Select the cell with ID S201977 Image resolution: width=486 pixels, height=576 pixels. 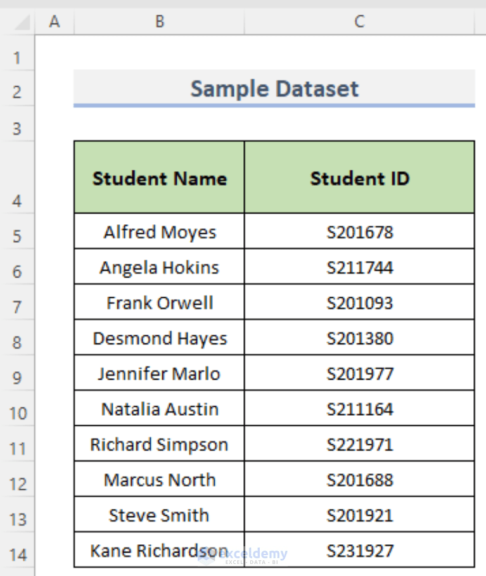pos(359,373)
